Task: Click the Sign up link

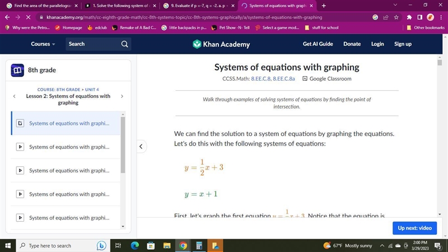Action: (x=403, y=44)
